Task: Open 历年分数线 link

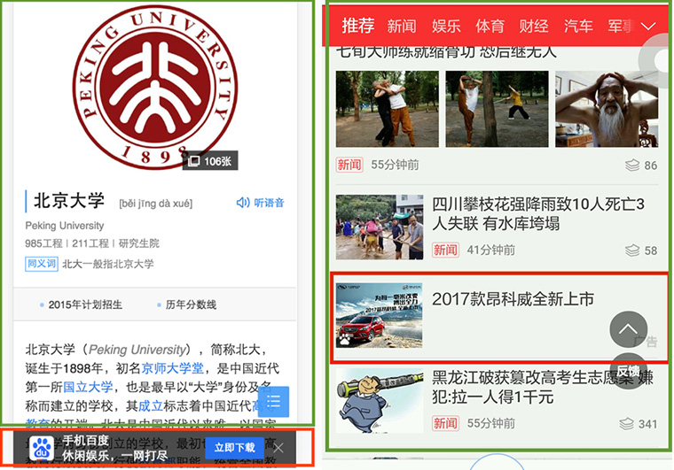Action: [x=191, y=304]
